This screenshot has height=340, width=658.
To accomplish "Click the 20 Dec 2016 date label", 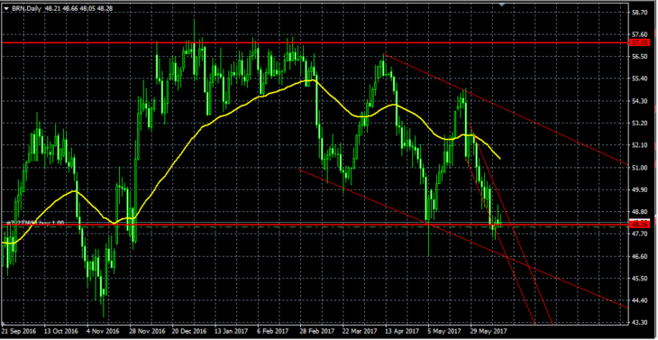I will click(x=188, y=331).
